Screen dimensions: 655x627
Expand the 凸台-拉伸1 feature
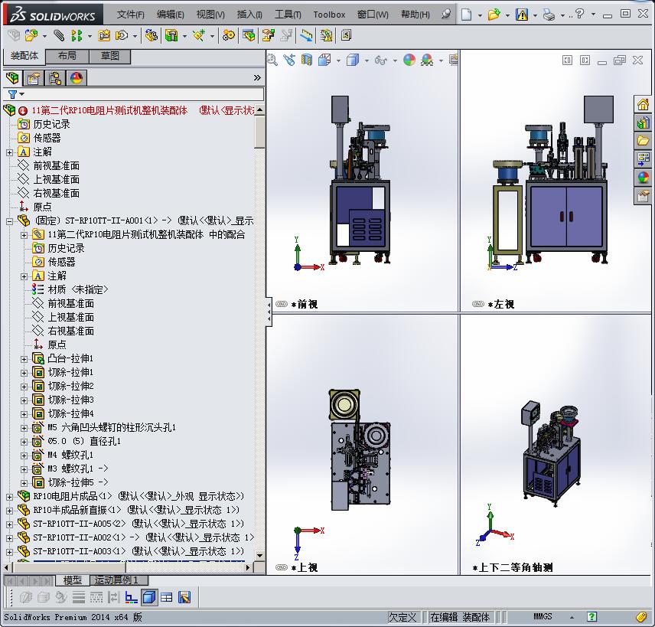24,359
